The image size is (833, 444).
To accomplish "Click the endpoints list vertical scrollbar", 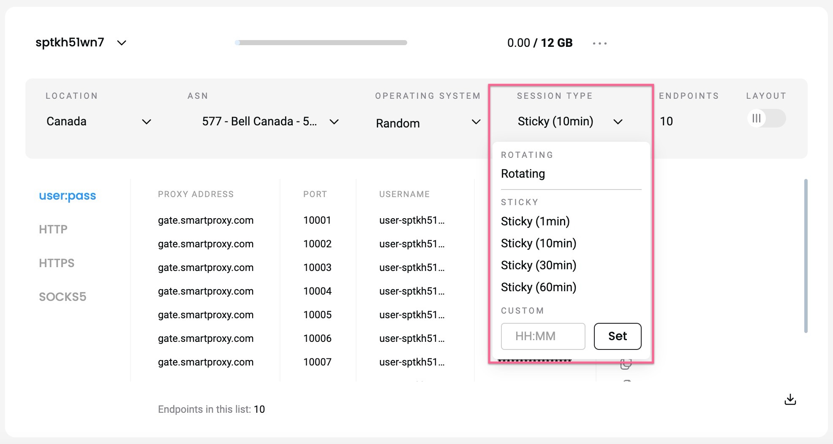I will [806, 256].
